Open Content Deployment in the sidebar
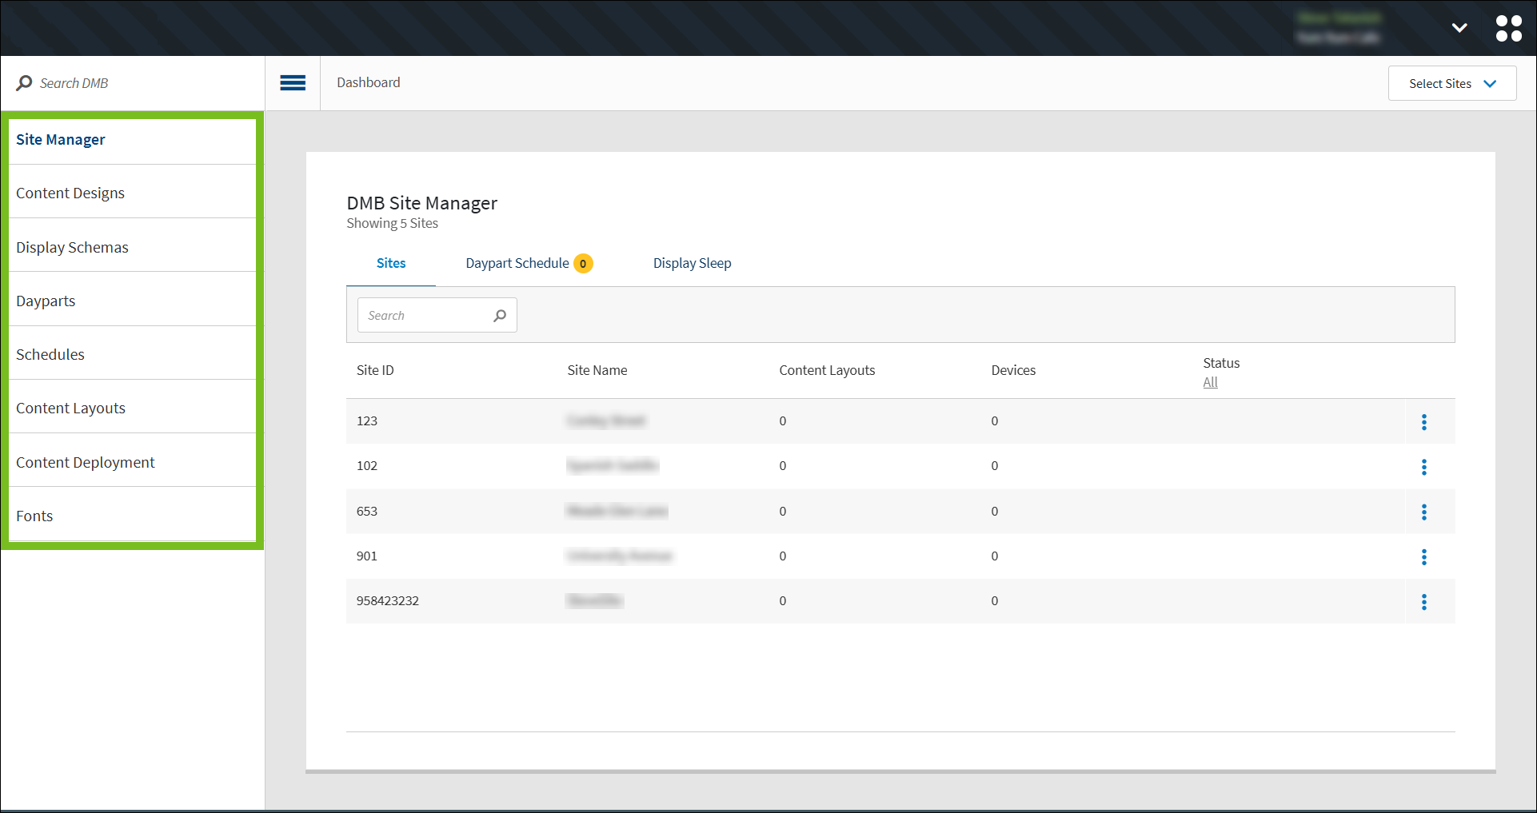Image resolution: width=1537 pixels, height=813 pixels. (x=86, y=463)
